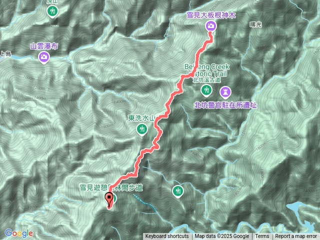Open the Terms link
Screen dimensions: 320x240
click(262, 236)
